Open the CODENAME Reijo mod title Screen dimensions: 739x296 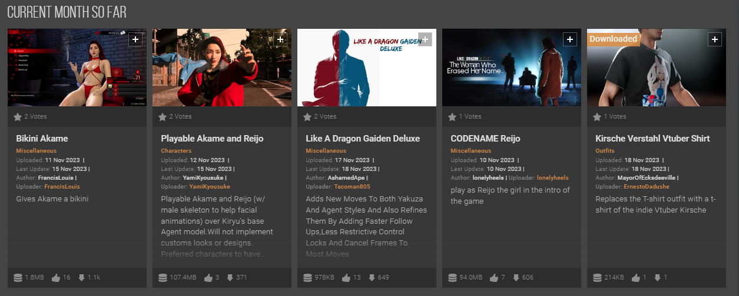click(485, 139)
